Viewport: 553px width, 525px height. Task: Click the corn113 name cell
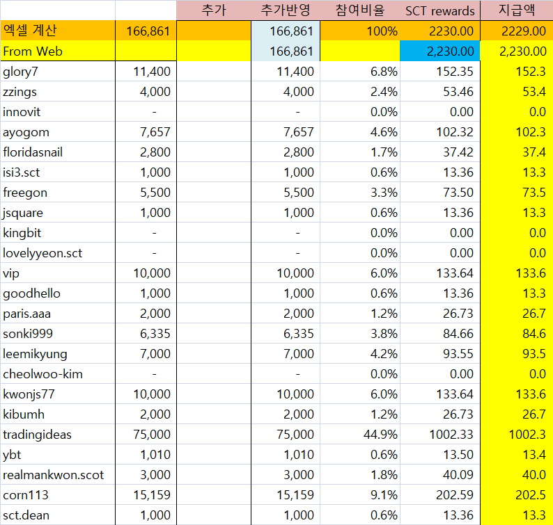pyautogui.click(x=58, y=495)
